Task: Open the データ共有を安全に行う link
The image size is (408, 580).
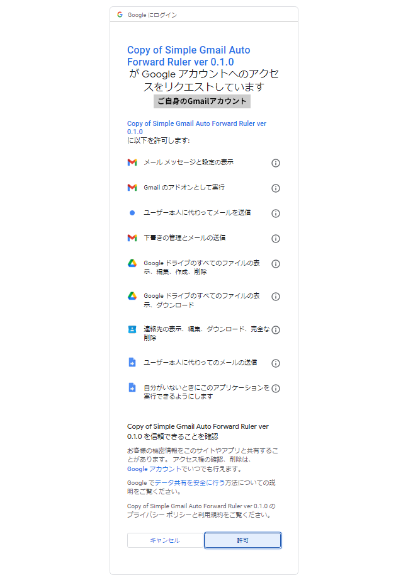Action: pos(190,483)
